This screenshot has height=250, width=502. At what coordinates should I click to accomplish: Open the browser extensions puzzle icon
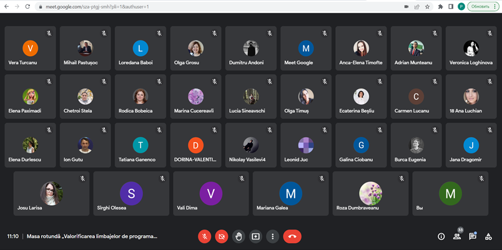[x=441, y=6]
